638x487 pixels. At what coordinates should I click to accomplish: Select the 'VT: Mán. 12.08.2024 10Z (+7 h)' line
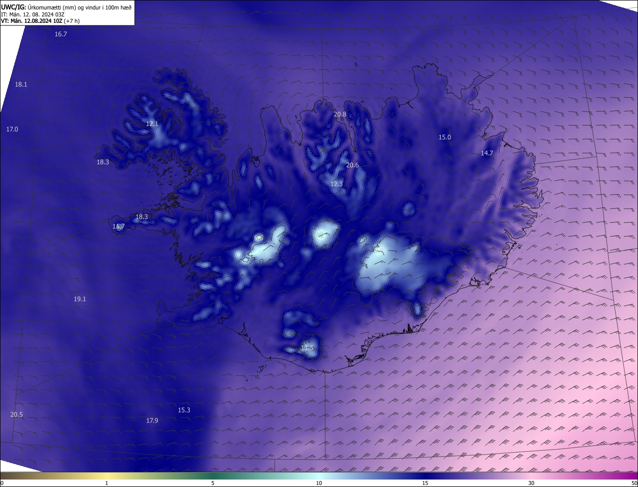pos(40,20)
